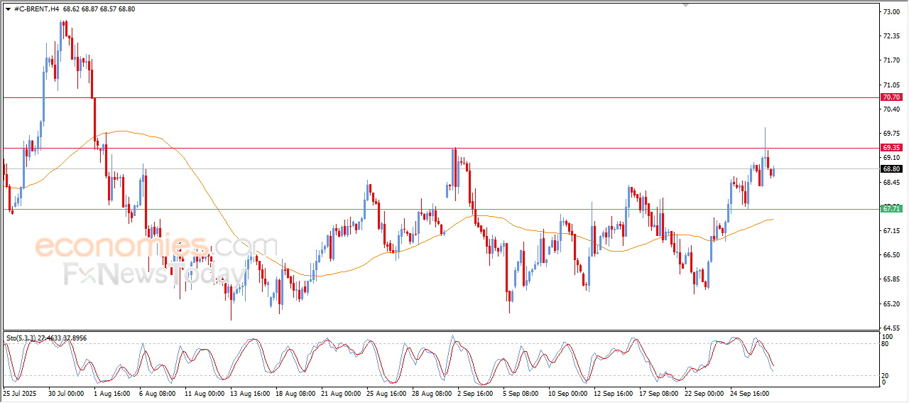Click the green 67.71 price tag
Image resolution: width=909 pixels, height=403 pixels.
click(x=891, y=209)
